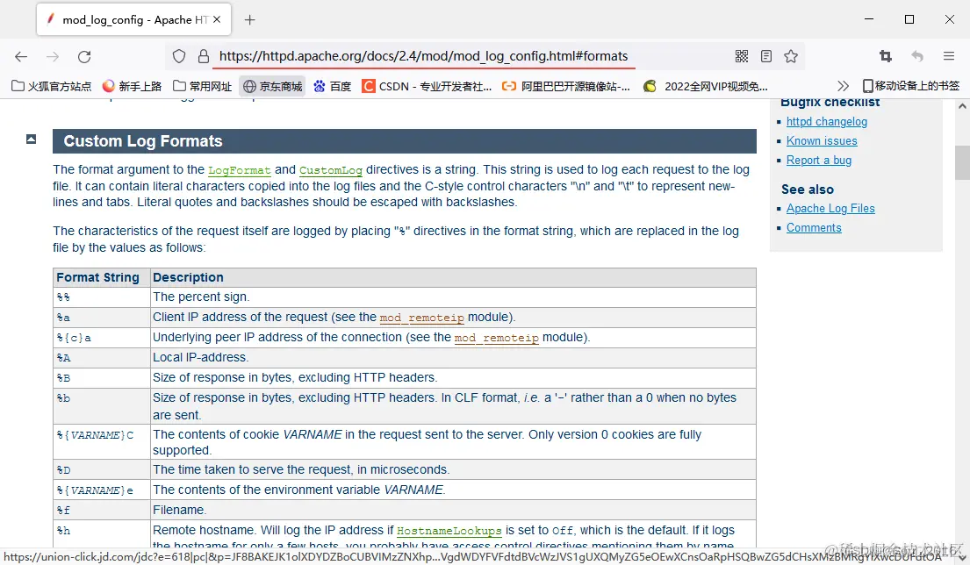
Task: Select the '%h' format string cell
Action: pyautogui.click(x=102, y=534)
